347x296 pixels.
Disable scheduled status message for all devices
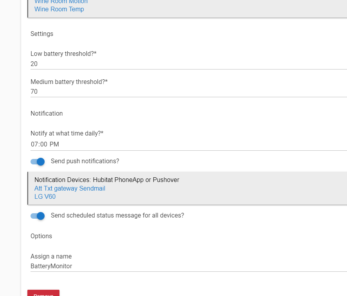tap(38, 216)
